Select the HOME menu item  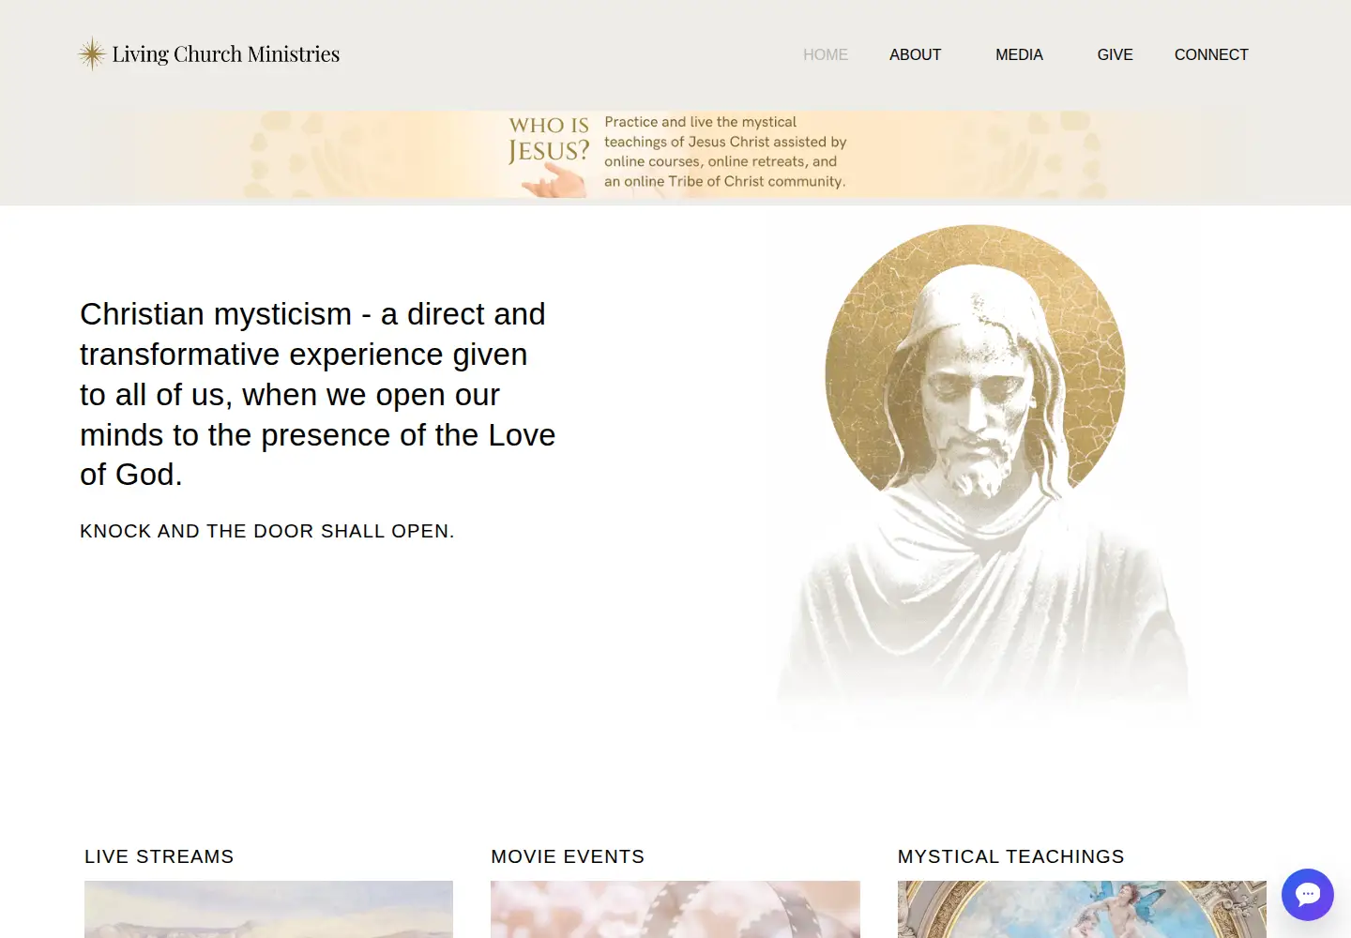pos(826,54)
